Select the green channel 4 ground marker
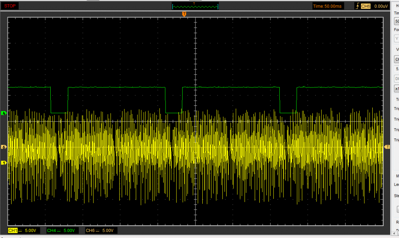399x238 pixels. [4, 113]
